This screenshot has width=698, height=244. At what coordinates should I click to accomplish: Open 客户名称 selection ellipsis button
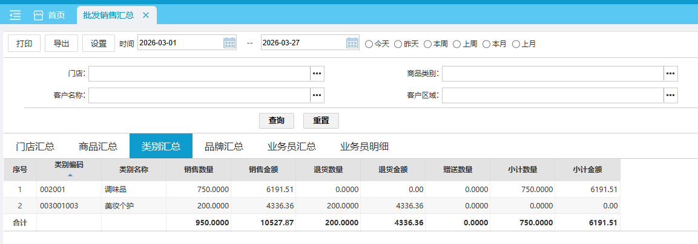point(317,95)
